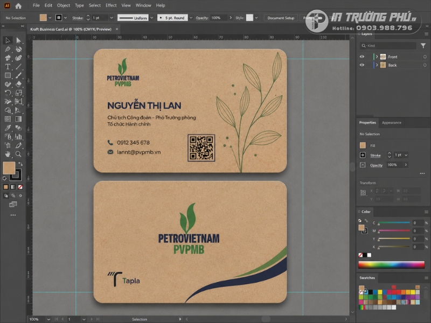Expand the Front layer
The image size is (431, 323).
tap(377, 57)
